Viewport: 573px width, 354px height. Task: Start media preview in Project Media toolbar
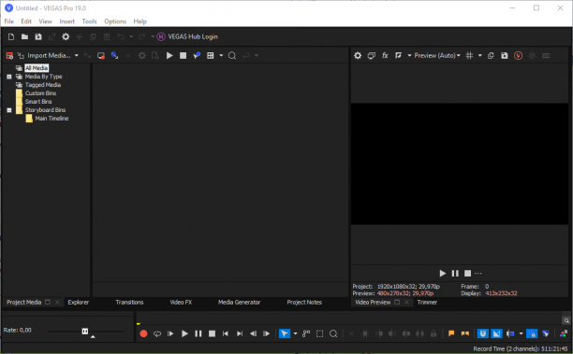coord(169,55)
